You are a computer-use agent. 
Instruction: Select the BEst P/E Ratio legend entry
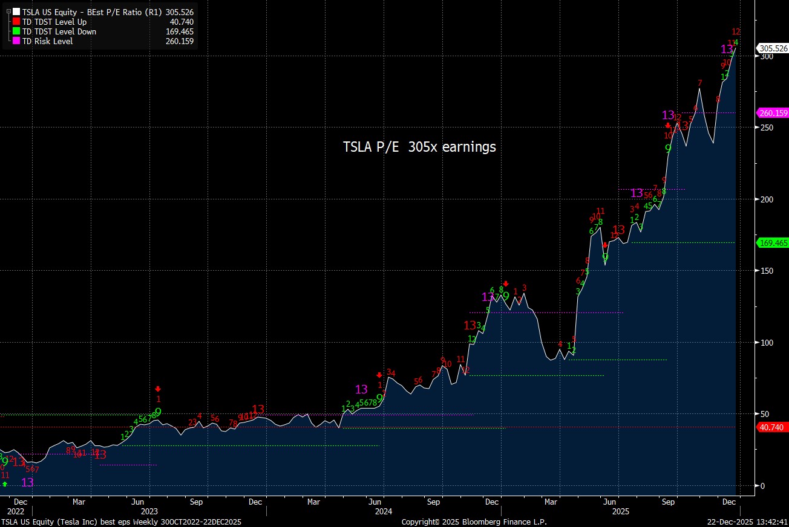(91, 11)
